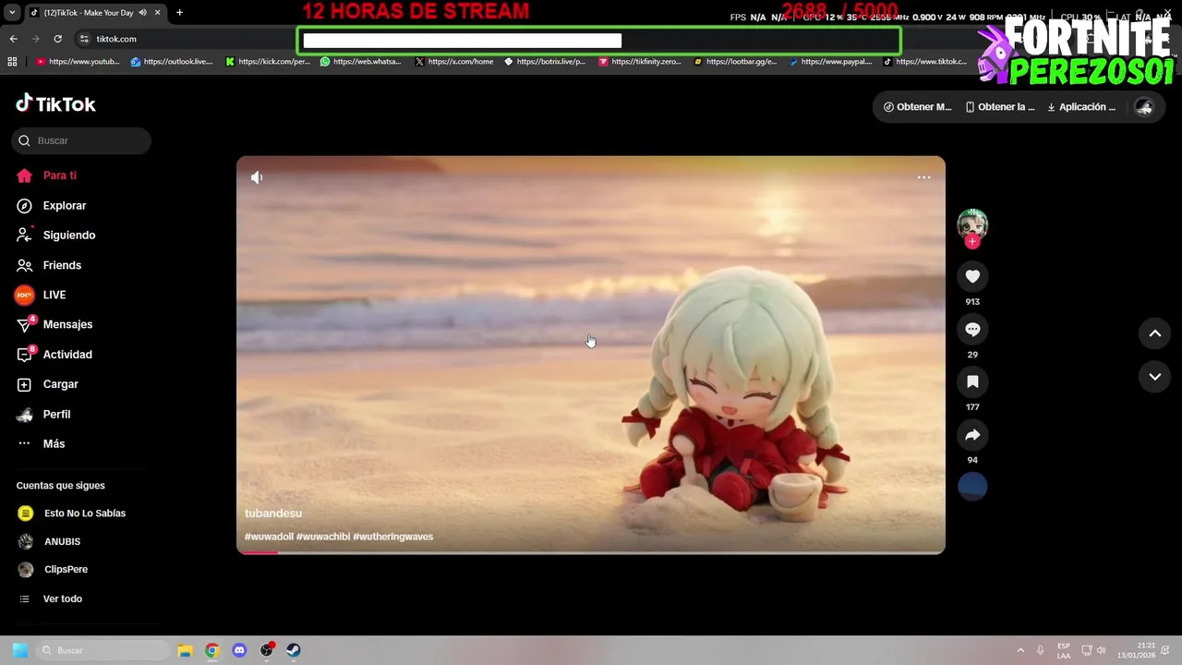Open Actividad notifications
This screenshot has height=665, width=1182.
point(54,355)
